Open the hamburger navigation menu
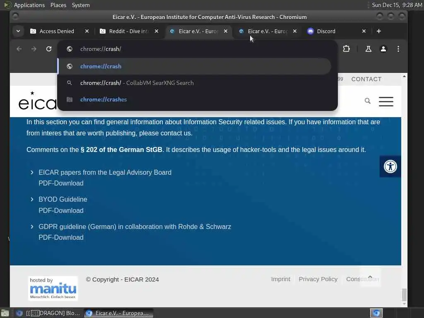This screenshot has height=318, width=424. pos(386,101)
